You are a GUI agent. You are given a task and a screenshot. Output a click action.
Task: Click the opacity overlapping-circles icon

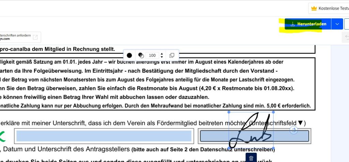[141, 55]
